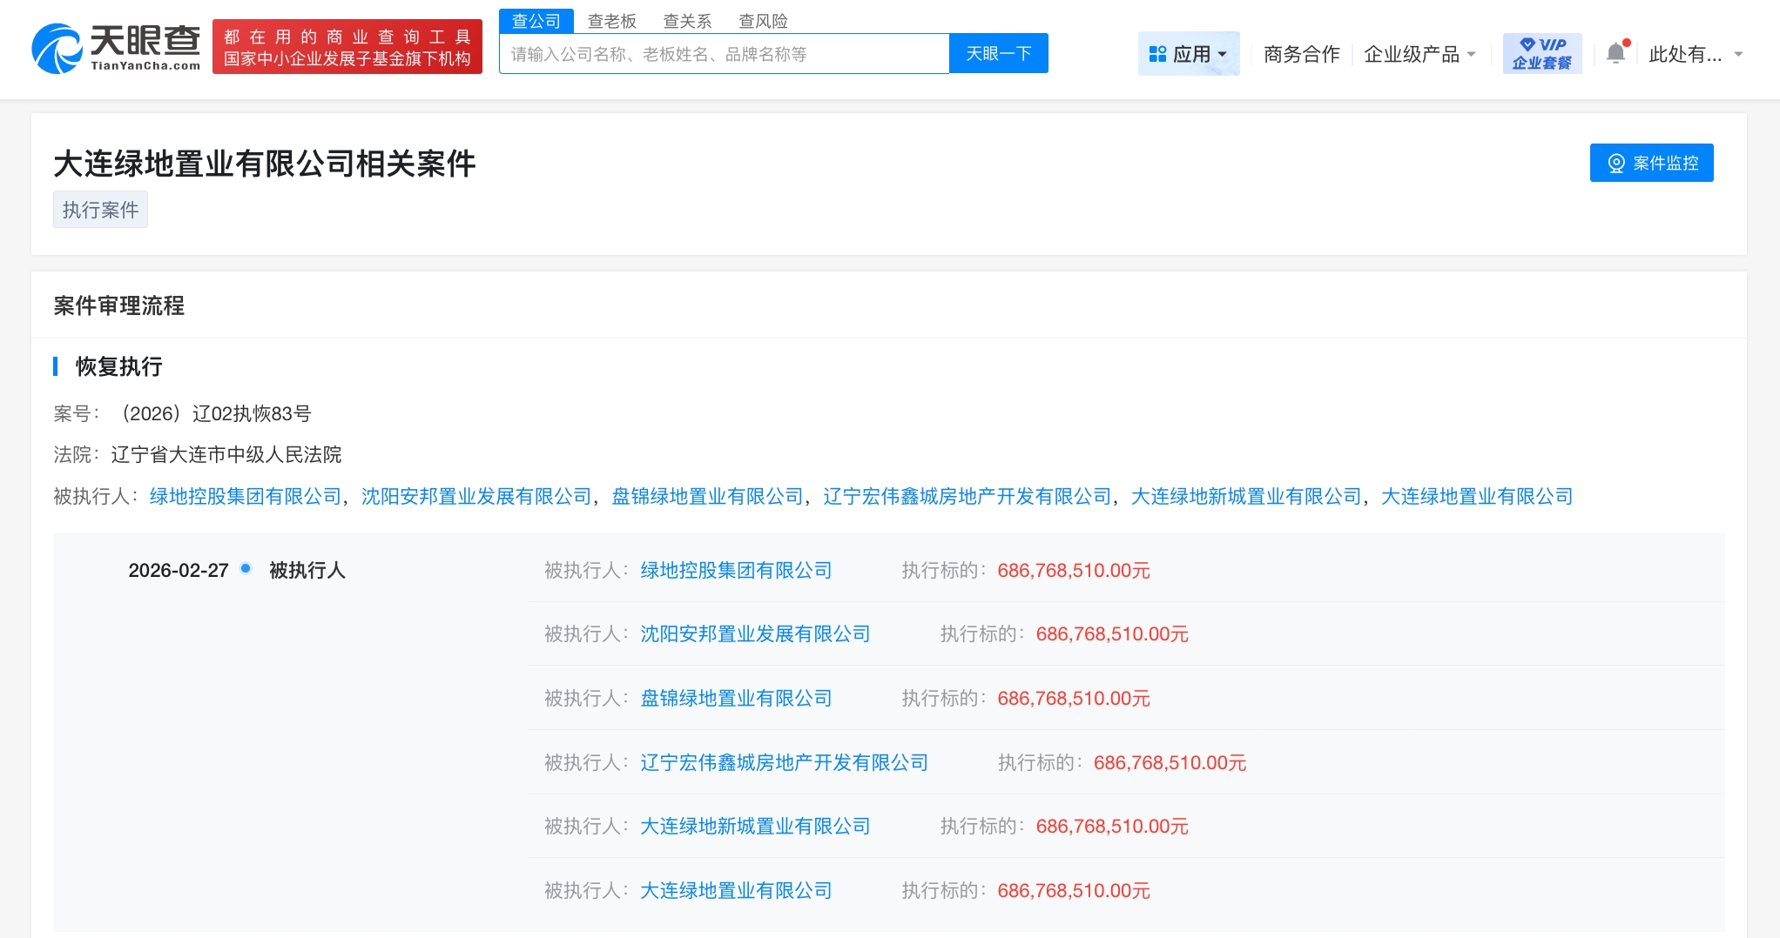Open 辽宁宏伟鑫城房地产开发有限公司 in the table row
This screenshot has width=1780, height=938.
(784, 762)
